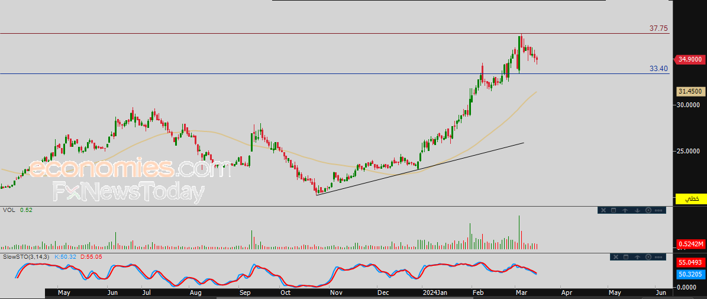The height and width of the screenshot is (299, 707).
Task: Click the Jun 2023 time axis label
Action: coord(112,292)
